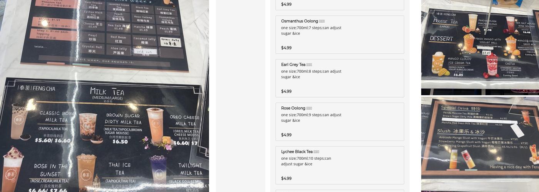539x192 pixels.
Task: Click the Earl Grey Tea 8 steps description
Action: tap(311, 74)
